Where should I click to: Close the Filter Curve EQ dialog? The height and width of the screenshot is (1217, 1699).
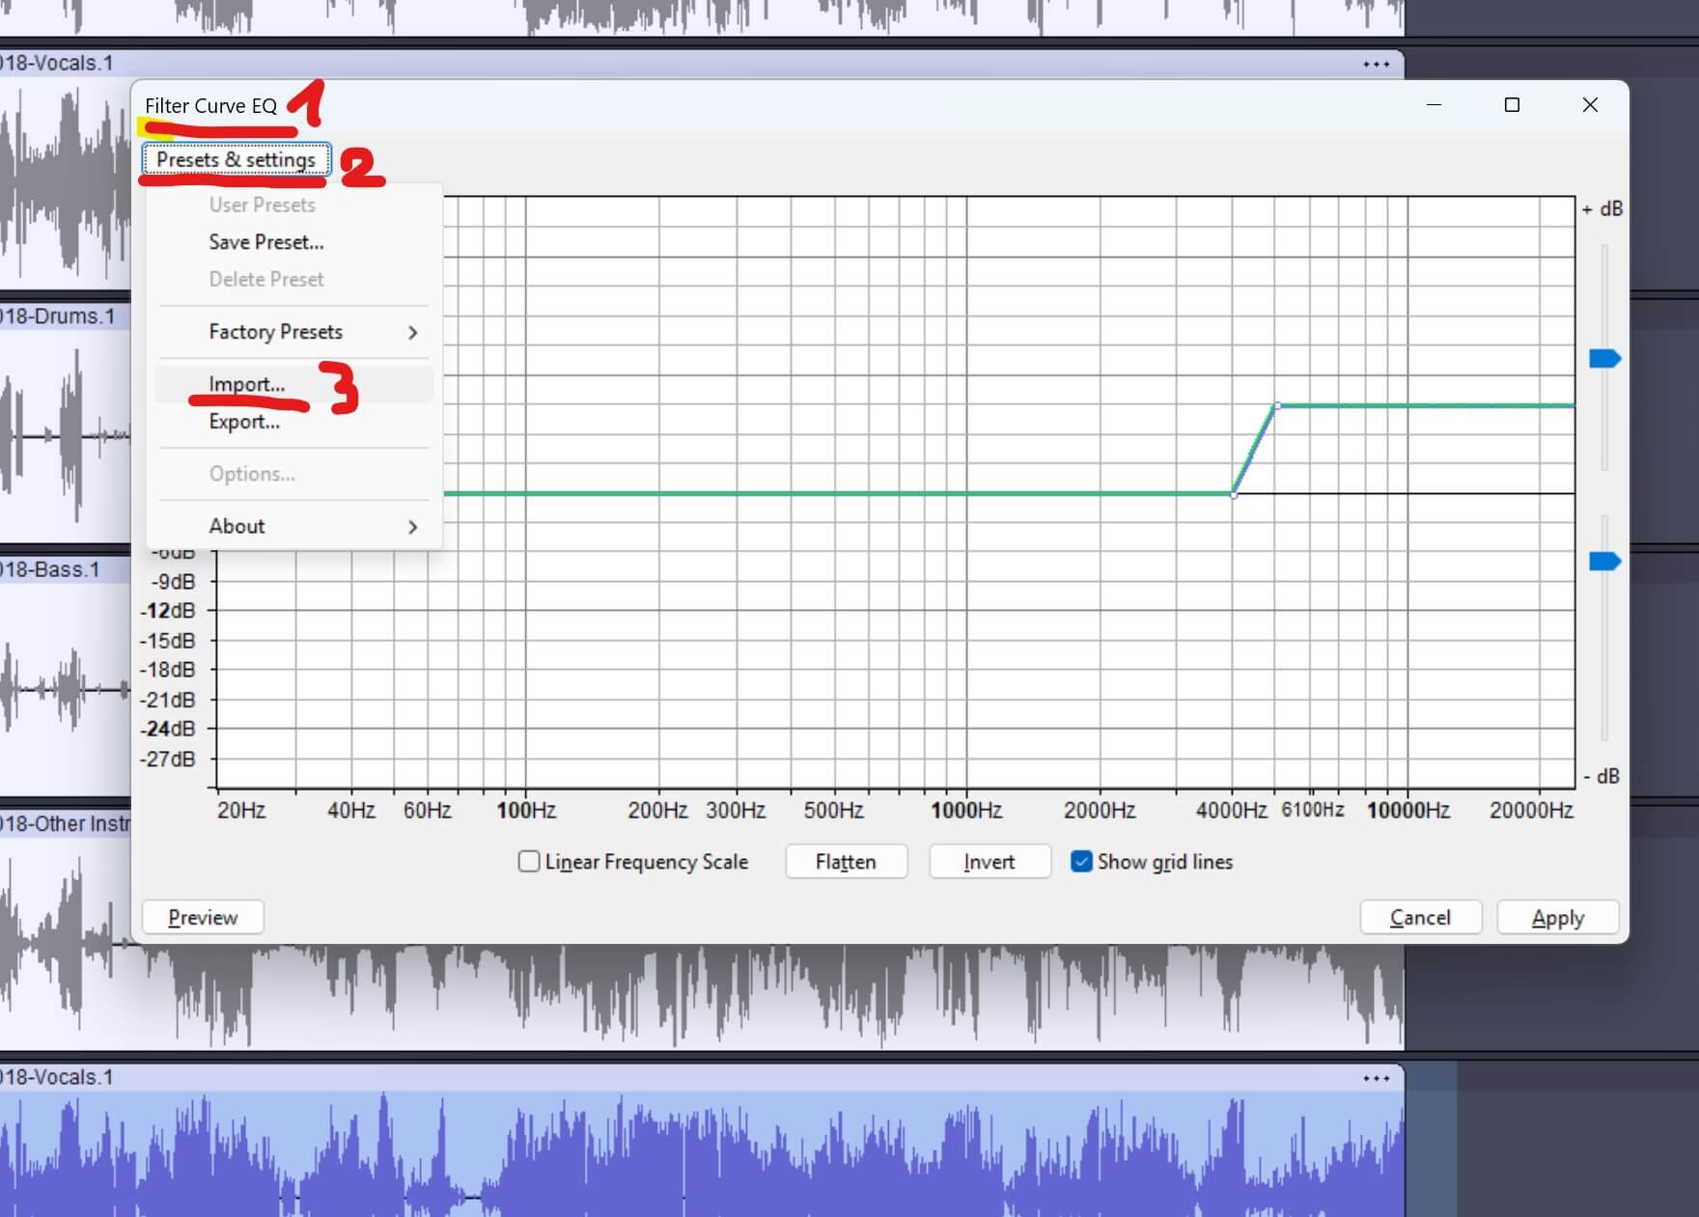(1590, 105)
